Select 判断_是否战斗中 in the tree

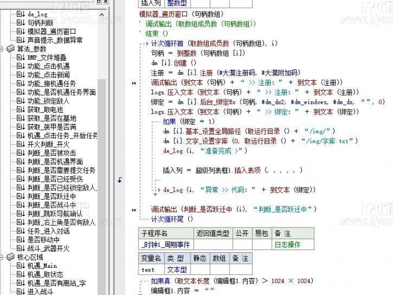(x=52, y=205)
